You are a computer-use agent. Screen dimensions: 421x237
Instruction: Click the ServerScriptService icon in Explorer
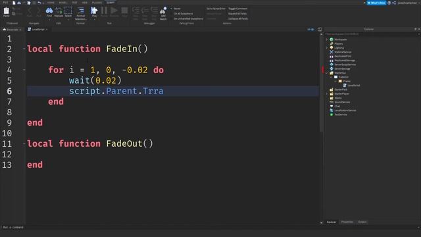point(332,65)
